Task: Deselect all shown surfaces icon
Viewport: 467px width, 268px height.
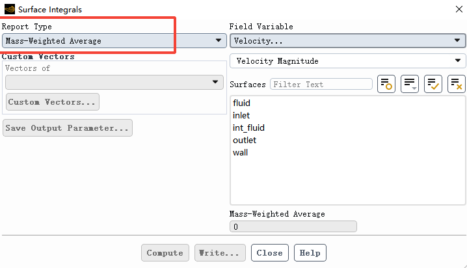Action: coord(457,84)
